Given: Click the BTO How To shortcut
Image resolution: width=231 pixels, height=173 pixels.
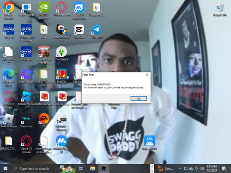Looking at the screenshot, I should [x=9, y=31].
